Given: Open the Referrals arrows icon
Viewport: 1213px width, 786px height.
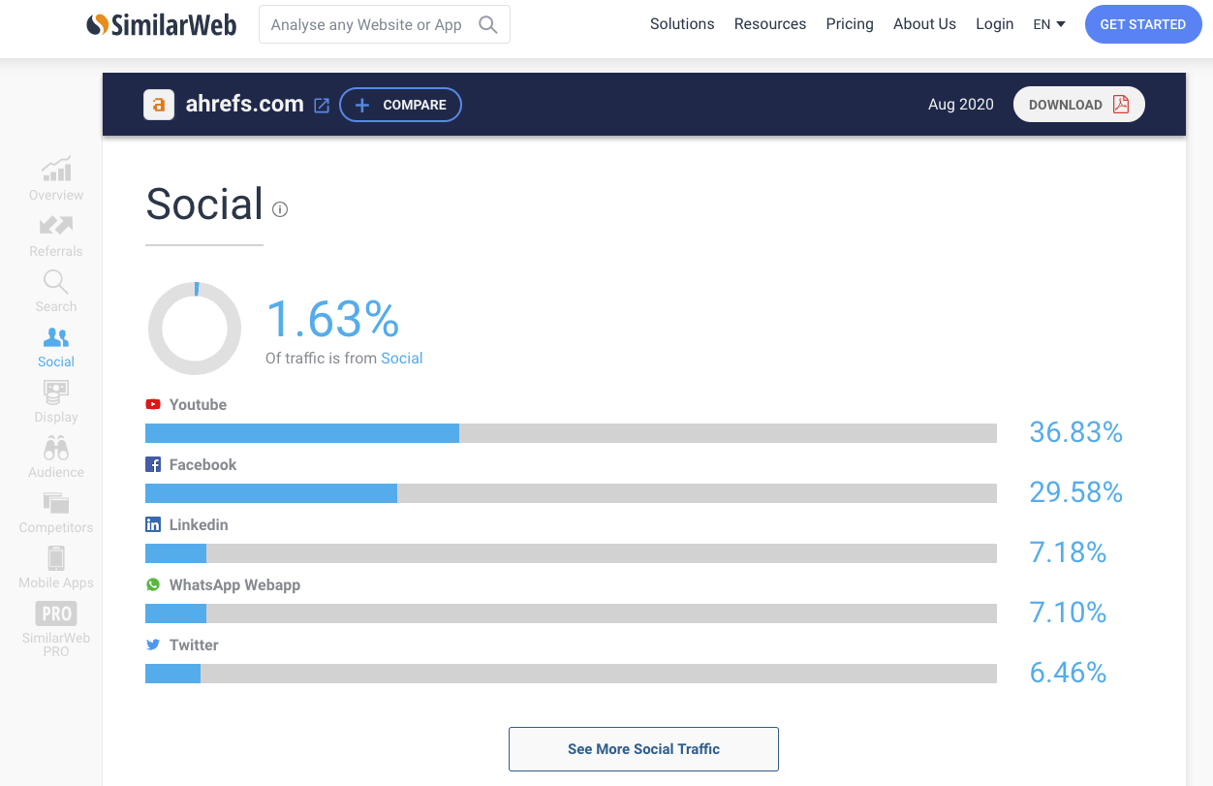Looking at the screenshot, I should [56, 226].
